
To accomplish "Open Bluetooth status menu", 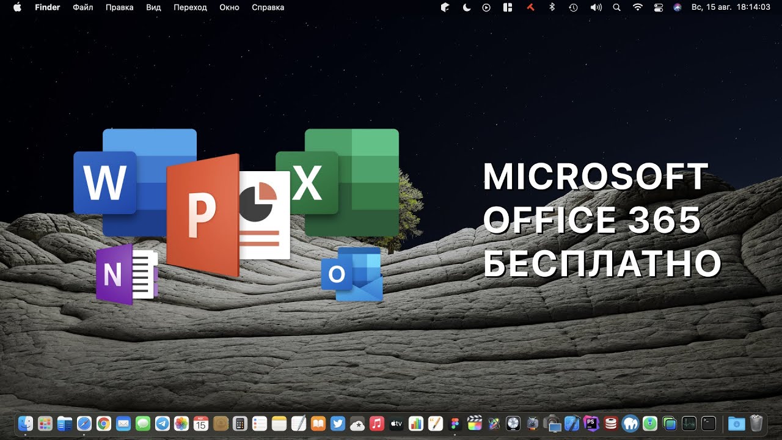I will pyautogui.click(x=552, y=7).
